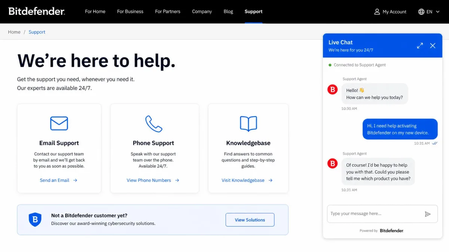Open the Visit Knowledgebase link
The width and height of the screenshot is (449, 252).
(243, 180)
